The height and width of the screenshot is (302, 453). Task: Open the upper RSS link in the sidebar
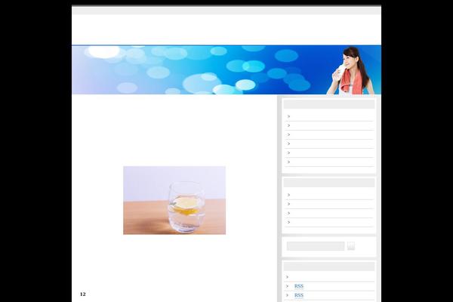[x=299, y=286]
